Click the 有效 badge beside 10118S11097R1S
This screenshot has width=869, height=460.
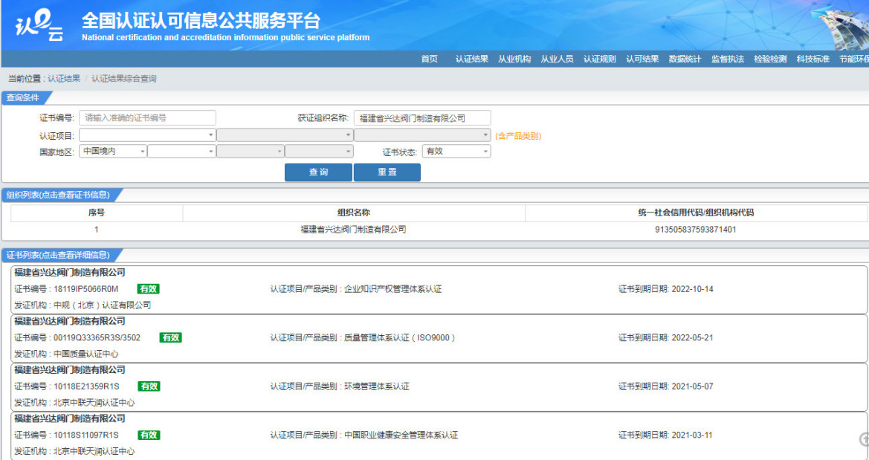(x=149, y=435)
